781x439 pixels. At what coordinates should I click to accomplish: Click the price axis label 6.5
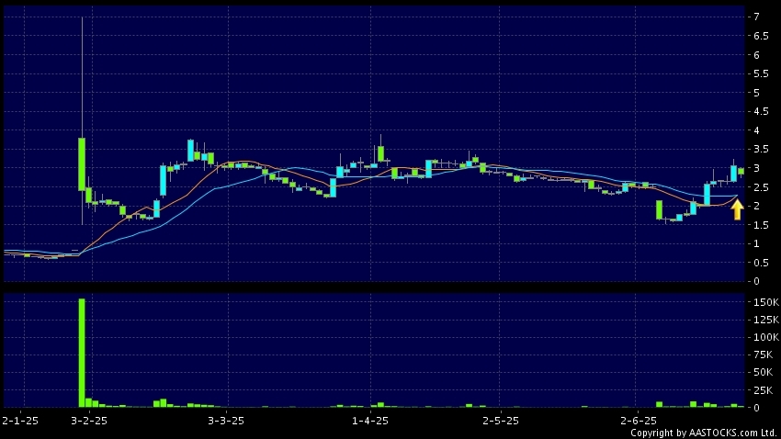point(761,36)
